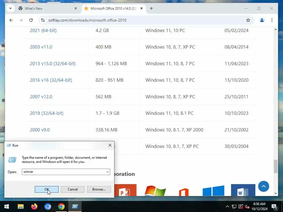Close the What's New tab
The height and width of the screenshot is (212, 283).
[76, 9]
